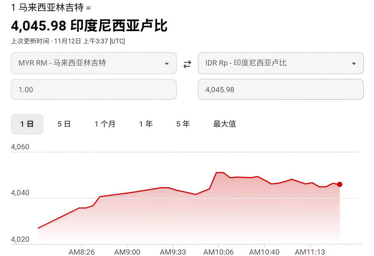The width and height of the screenshot is (374, 256).
Task: Click the AM8:26 time axis label
Action: point(81,252)
